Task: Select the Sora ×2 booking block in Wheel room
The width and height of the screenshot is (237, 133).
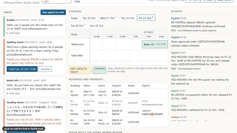Action: point(155,44)
